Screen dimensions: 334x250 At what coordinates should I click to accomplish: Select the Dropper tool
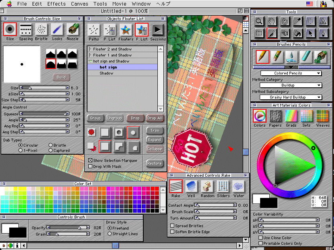297,21
